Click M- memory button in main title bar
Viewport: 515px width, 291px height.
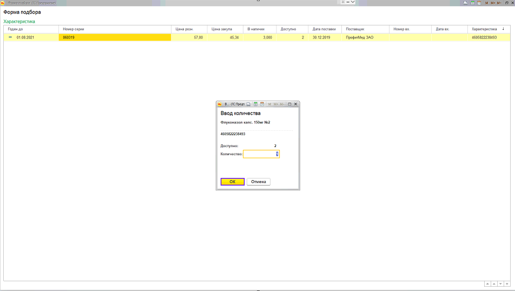point(499,3)
